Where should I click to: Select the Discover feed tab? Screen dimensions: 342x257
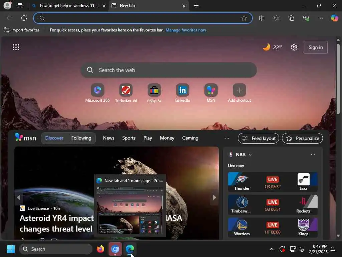pos(54,138)
